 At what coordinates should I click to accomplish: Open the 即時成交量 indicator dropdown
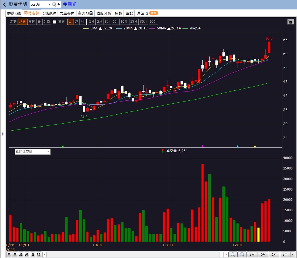pyautogui.click(x=33, y=152)
